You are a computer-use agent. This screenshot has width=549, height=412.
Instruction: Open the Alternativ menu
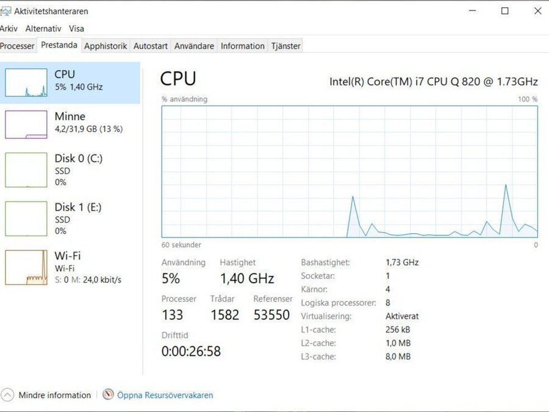[x=43, y=28]
